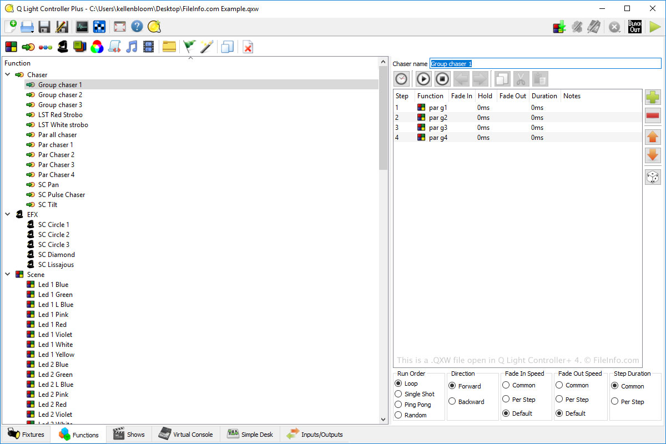Move selected step down
Viewport: 666px width, 444px height.
[x=653, y=155]
